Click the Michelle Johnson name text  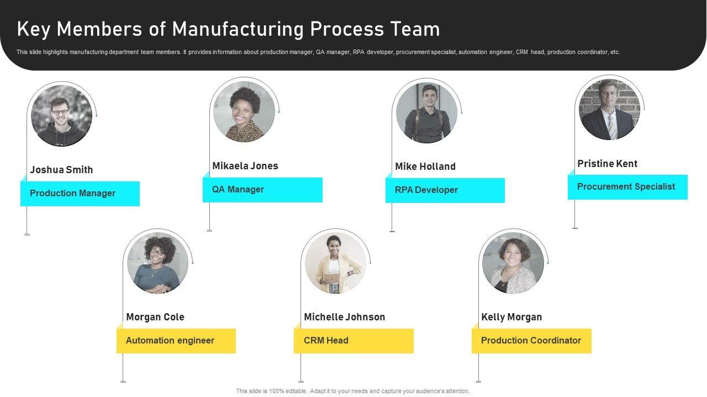click(344, 317)
